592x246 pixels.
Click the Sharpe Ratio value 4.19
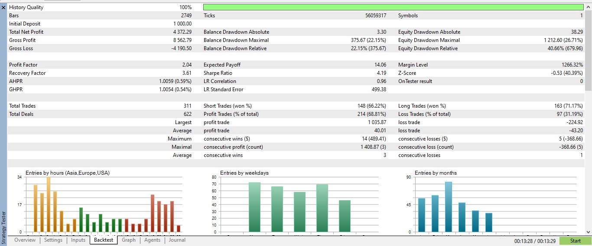click(x=381, y=73)
